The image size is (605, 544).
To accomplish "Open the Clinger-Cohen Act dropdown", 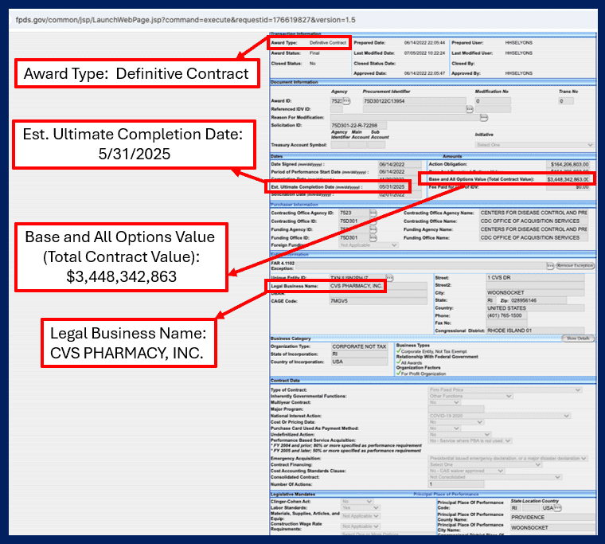I will (357, 502).
